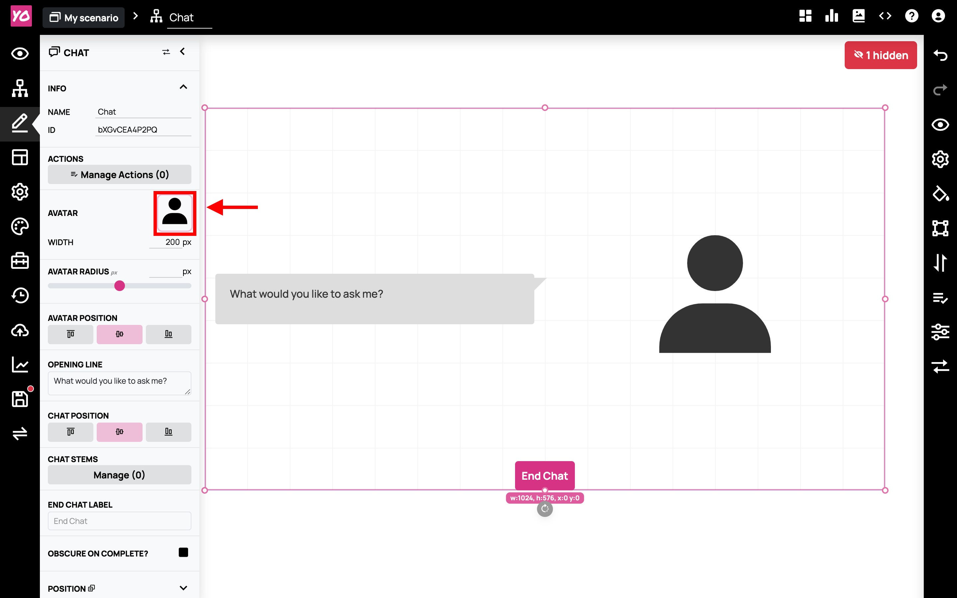
Task: Click the End Chat Label input field
Action: tap(119, 521)
